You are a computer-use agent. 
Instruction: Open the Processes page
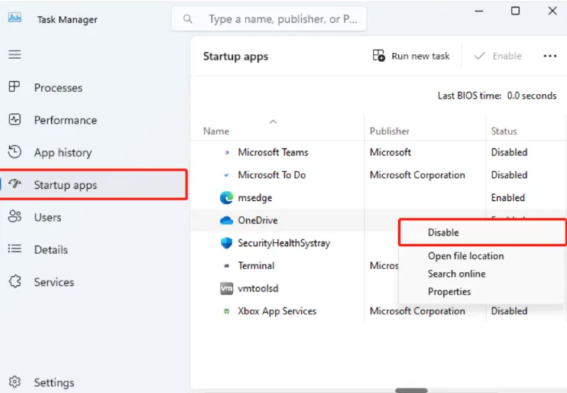pyautogui.click(x=58, y=88)
